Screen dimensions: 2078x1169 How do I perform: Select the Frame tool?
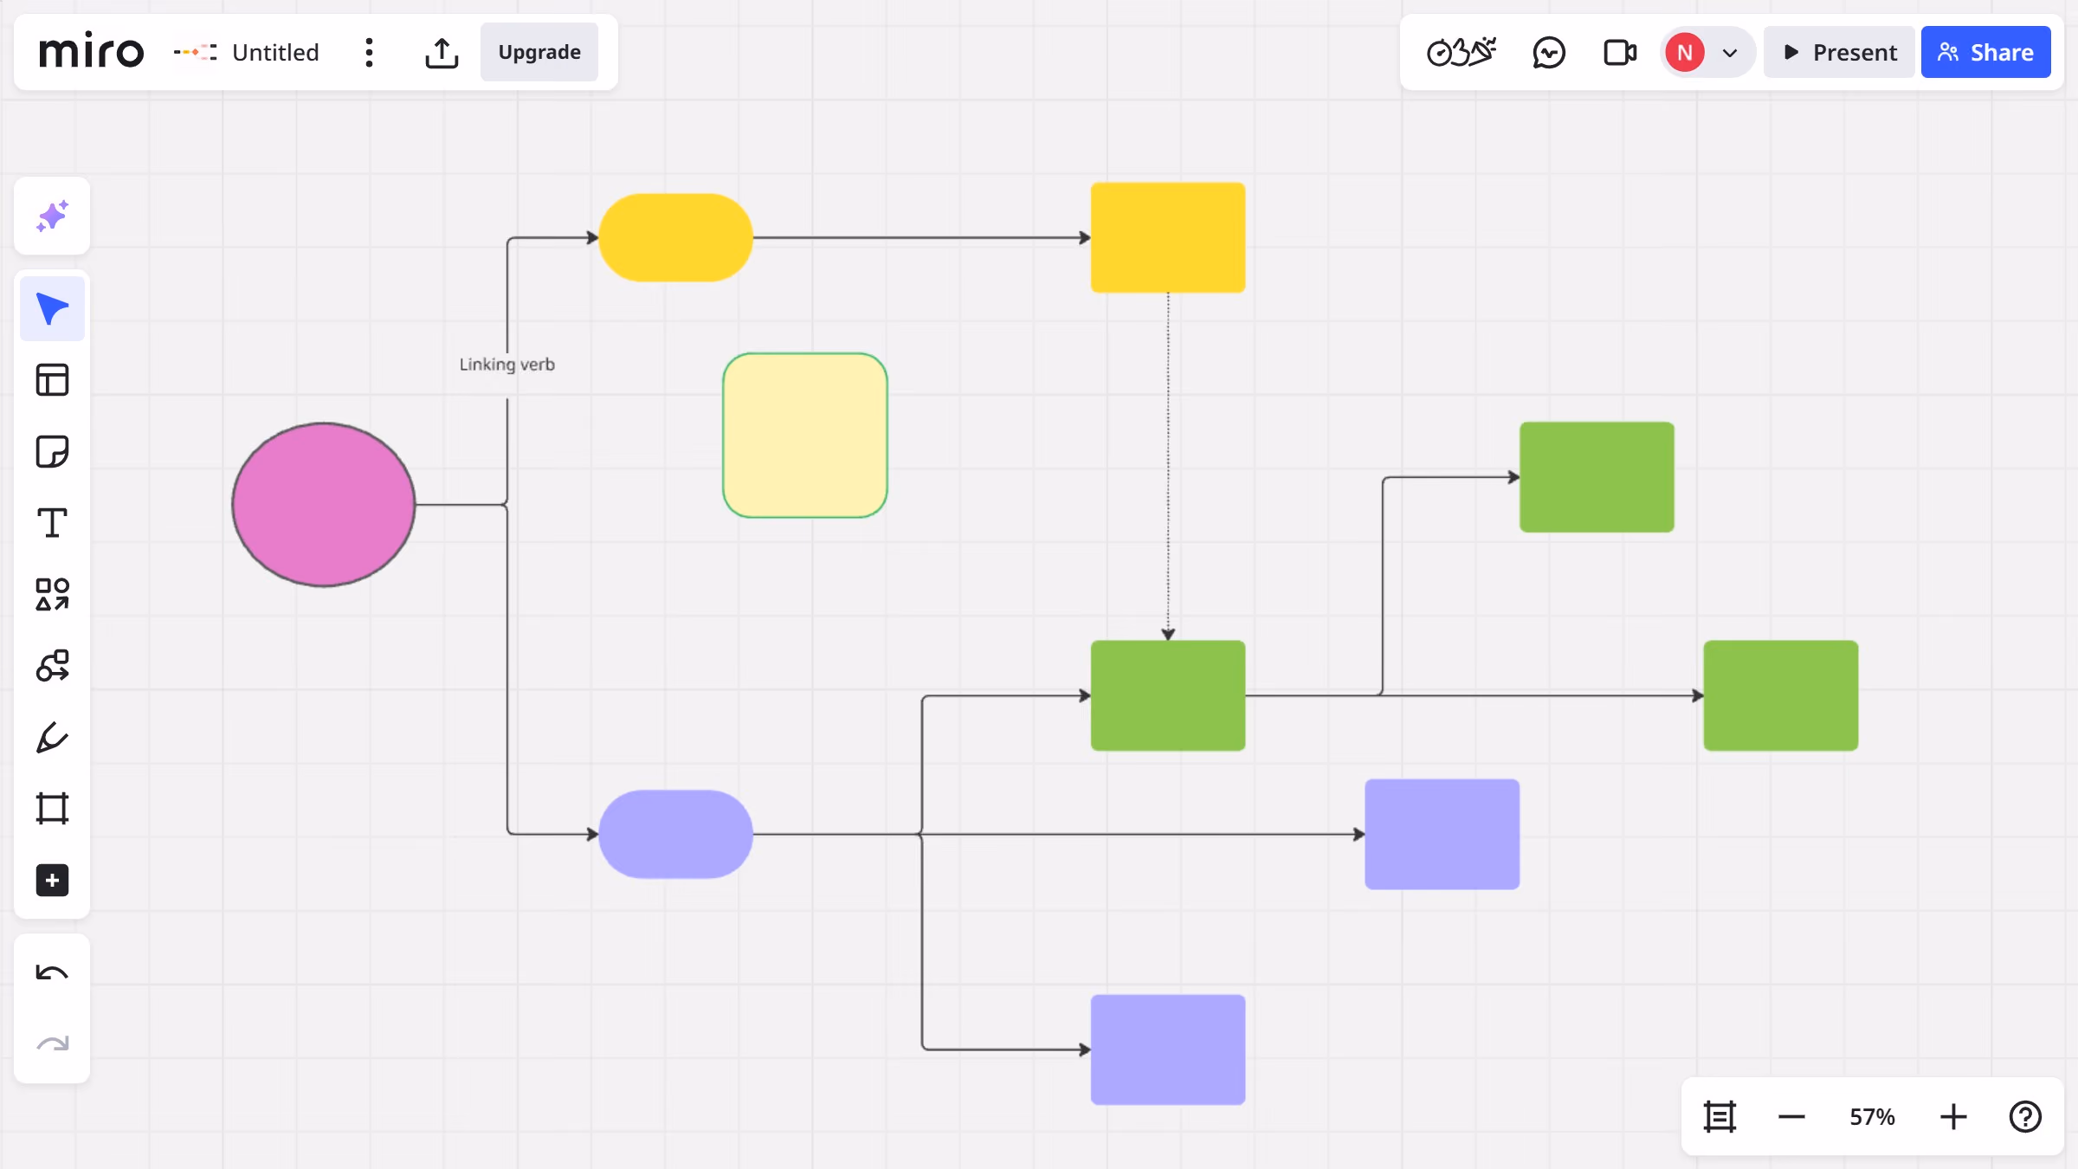[x=52, y=809]
